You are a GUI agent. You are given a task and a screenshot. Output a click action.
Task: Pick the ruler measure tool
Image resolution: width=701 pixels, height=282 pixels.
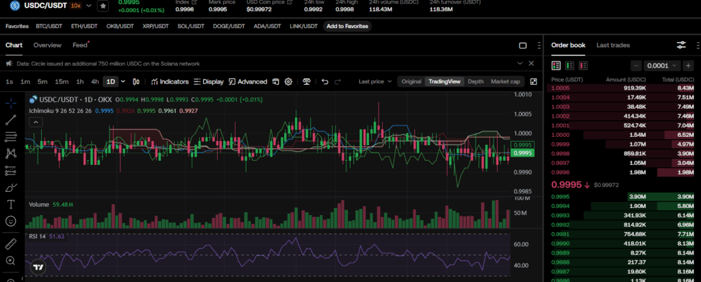(x=11, y=244)
